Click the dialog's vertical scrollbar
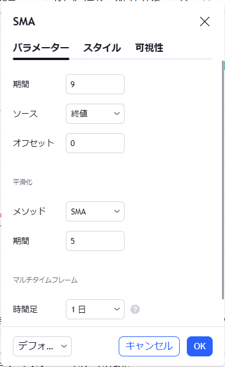Screen dimensions: 225x367 tap(223, 180)
